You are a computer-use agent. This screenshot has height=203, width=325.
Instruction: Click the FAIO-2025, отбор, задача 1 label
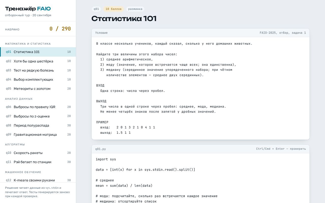click(x=283, y=33)
